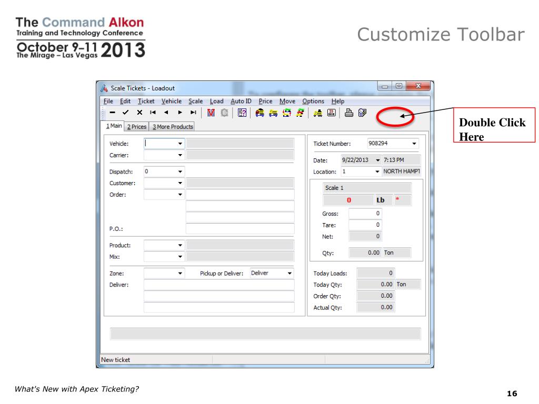The image size is (539, 404).
Task: Expand the Zone dropdown
Action: (180, 274)
